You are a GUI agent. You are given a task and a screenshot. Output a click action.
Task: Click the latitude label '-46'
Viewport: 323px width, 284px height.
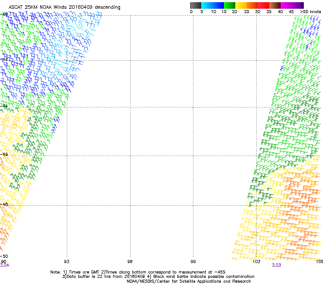tap(4, 154)
